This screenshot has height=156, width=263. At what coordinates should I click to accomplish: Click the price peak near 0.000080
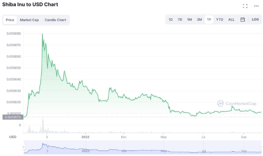(x=42, y=34)
